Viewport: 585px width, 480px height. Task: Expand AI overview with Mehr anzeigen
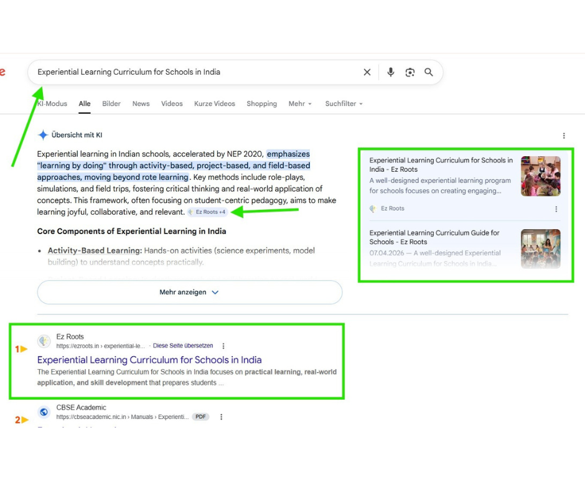point(190,292)
